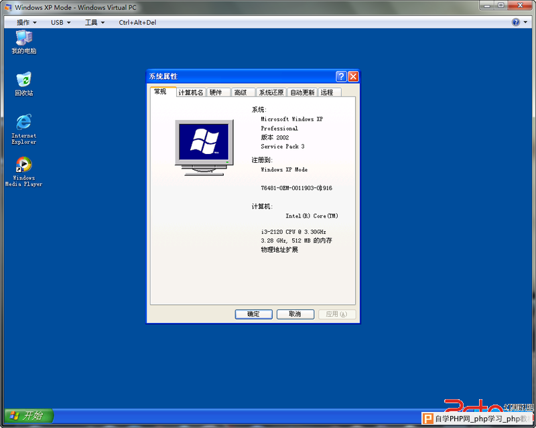
Task: Click the 物理地址扩展 text
Action: (x=279, y=250)
